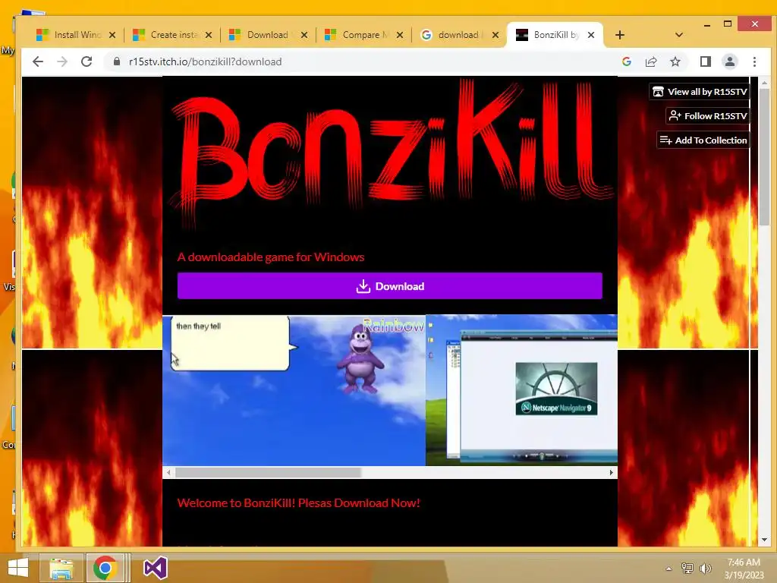
Task: Open File Explorer from taskbar
Action: point(61,568)
